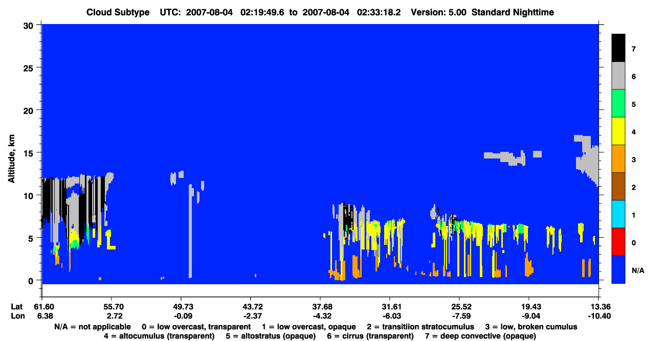665x341 pixels.
Task: Click the 'Version: 5.00' text in title
Action: (x=438, y=12)
